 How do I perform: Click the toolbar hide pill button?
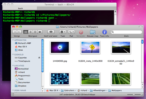(x=140, y=27)
